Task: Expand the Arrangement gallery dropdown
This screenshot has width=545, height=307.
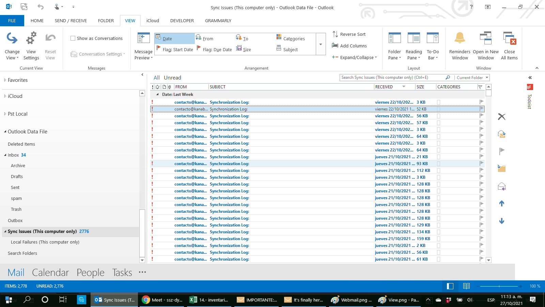Action: click(321, 44)
